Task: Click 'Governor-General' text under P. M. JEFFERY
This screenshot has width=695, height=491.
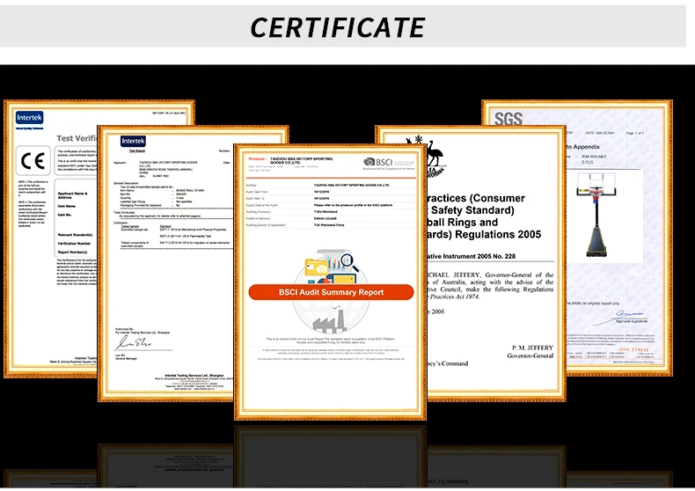Action: tap(530, 355)
